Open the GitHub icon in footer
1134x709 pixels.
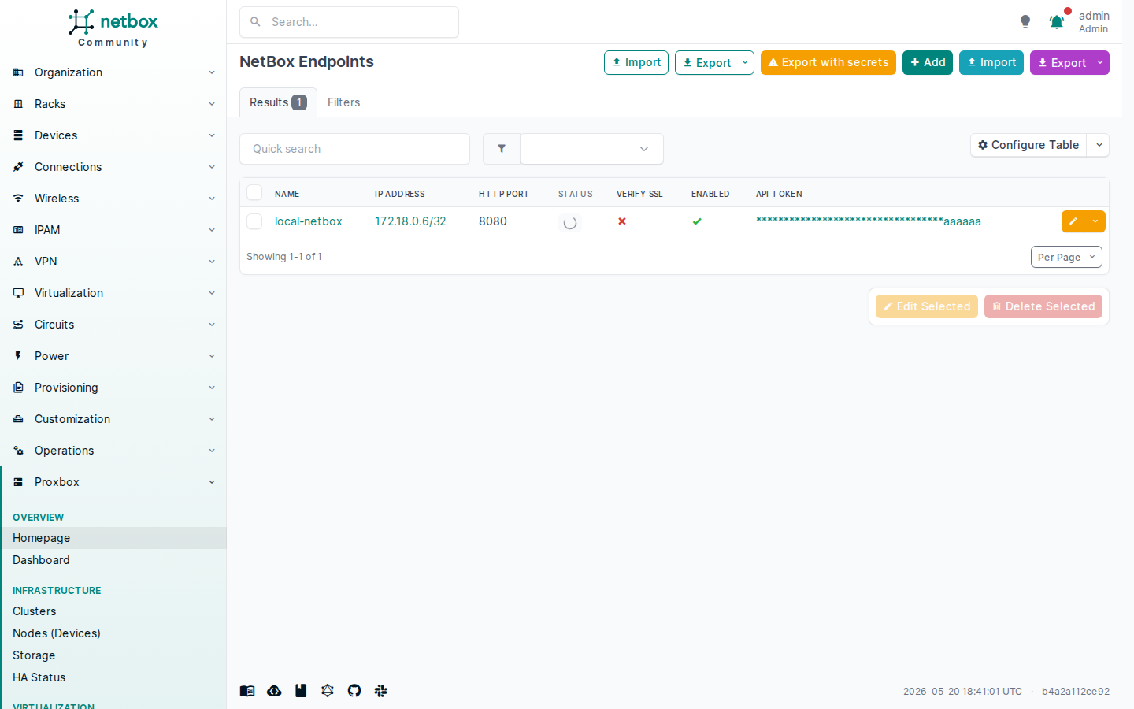[x=354, y=691]
